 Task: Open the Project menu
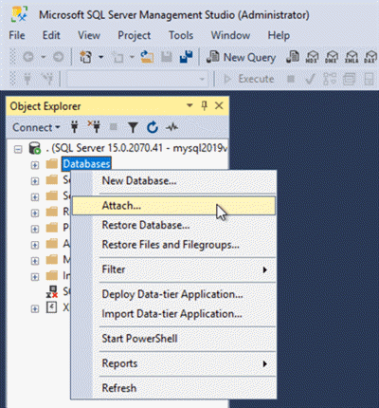134,35
